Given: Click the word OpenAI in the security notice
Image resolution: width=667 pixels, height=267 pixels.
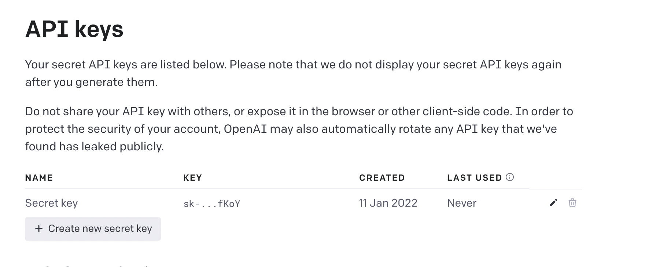Looking at the screenshot, I should click(245, 129).
